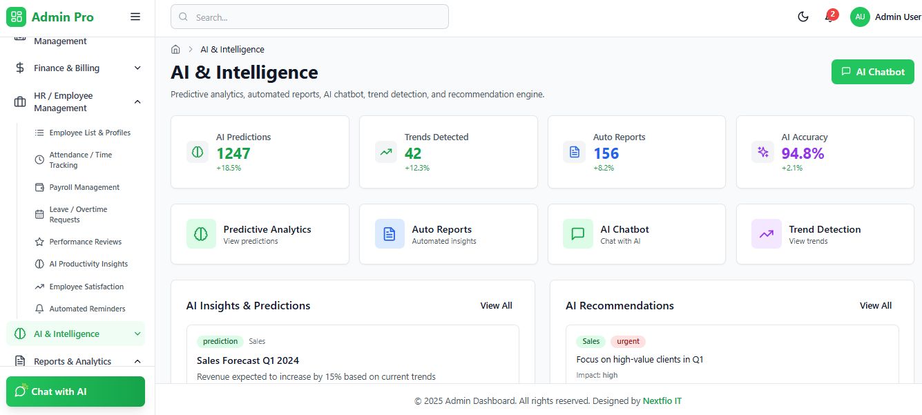Open the Chat with AI floating button

coord(75,392)
